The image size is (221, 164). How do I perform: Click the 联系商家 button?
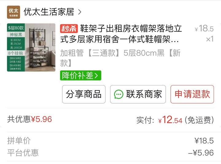pyautogui.click(x=138, y=94)
